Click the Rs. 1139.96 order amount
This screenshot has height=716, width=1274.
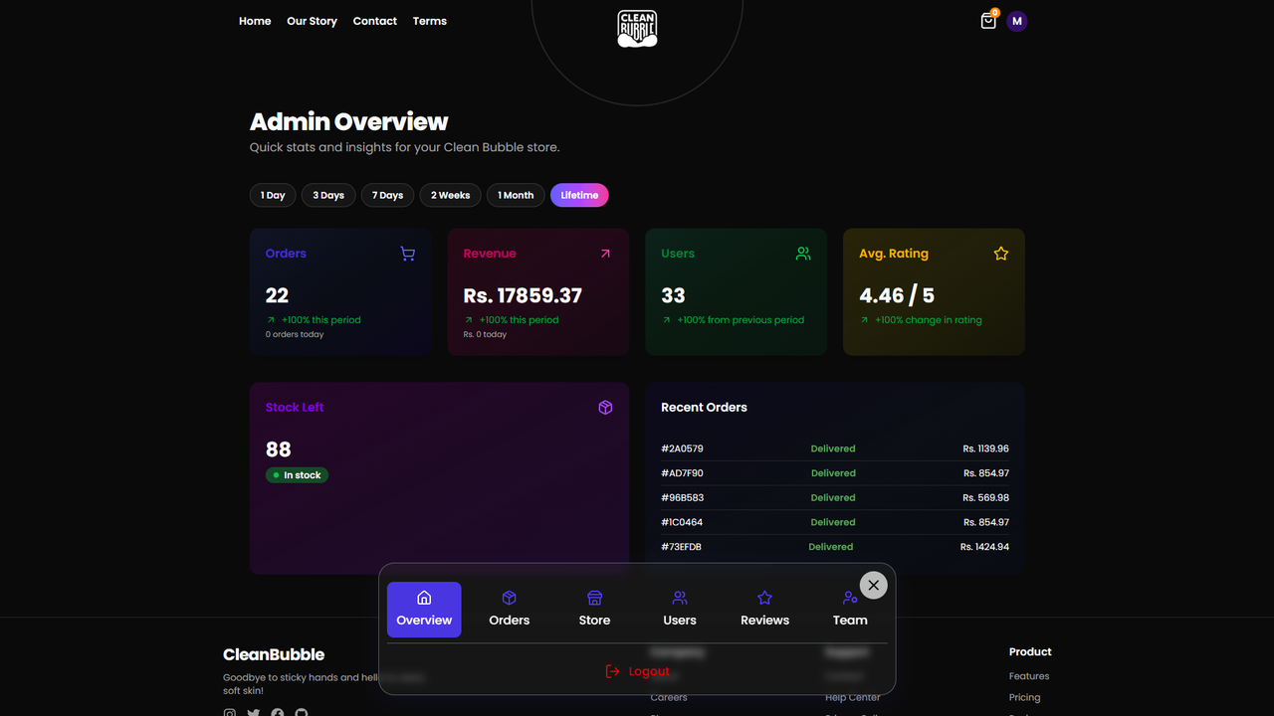[x=985, y=448]
